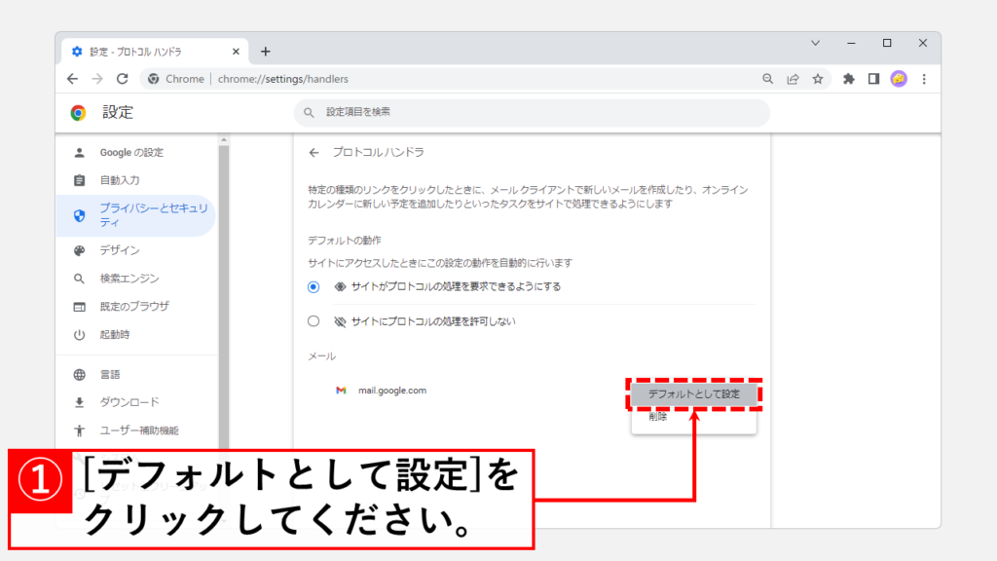Toggle the side panel icon
The width and height of the screenshot is (997, 561).
[x=873, y=79]
